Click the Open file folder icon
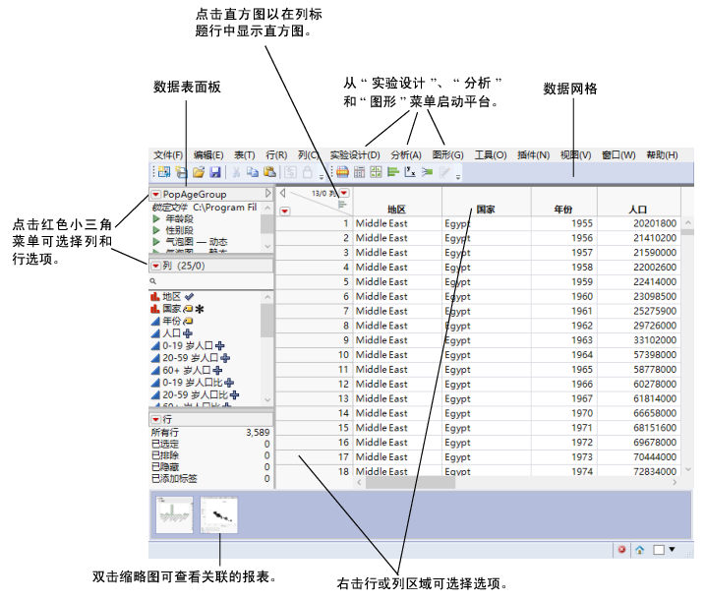 pyautogui.click(x=199, y=172)
